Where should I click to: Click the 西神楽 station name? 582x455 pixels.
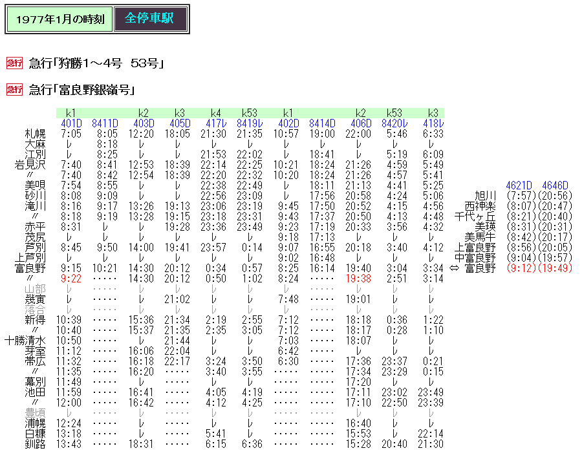click(480, 206)
